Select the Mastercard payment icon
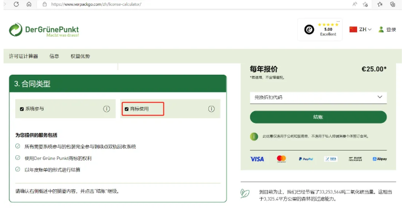Image resolution: width=406 pixels, height=217 pixels. coord(281,159)
